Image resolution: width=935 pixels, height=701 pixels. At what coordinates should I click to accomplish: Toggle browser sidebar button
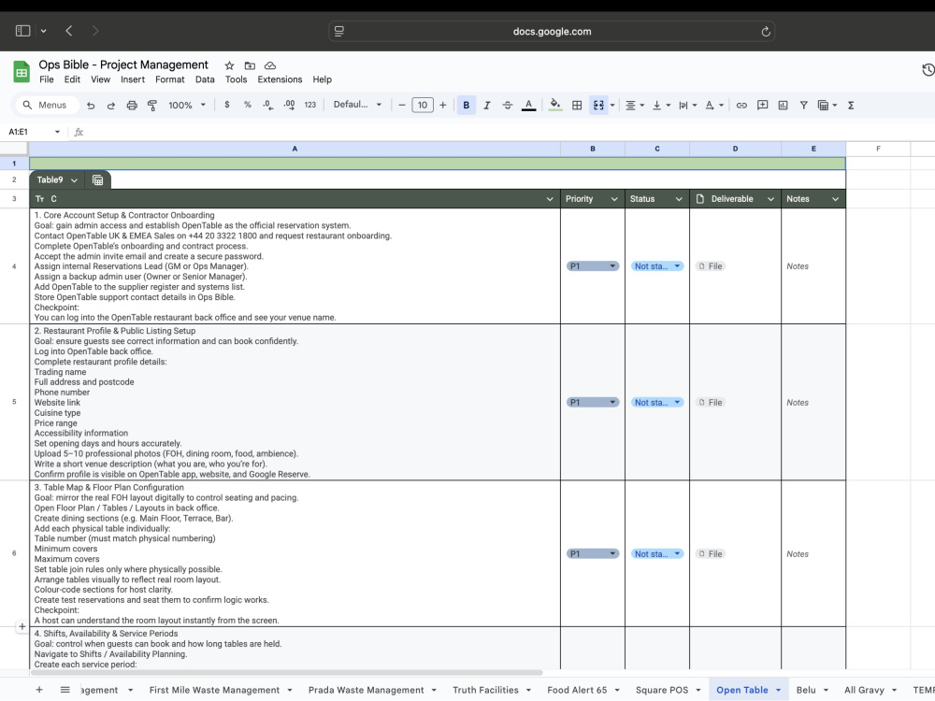22,31
